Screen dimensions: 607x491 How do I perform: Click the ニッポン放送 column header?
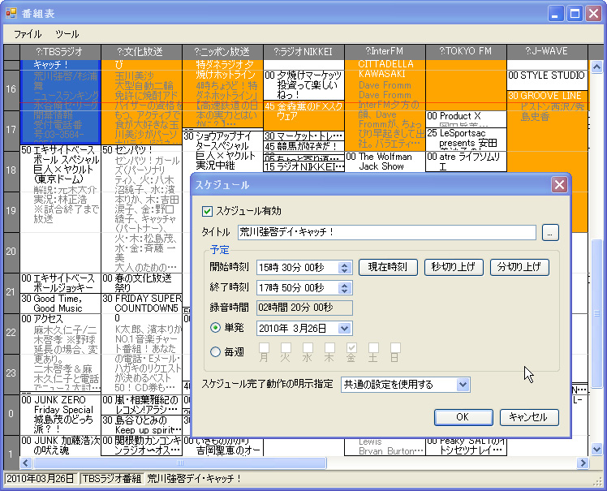point(222,51)
